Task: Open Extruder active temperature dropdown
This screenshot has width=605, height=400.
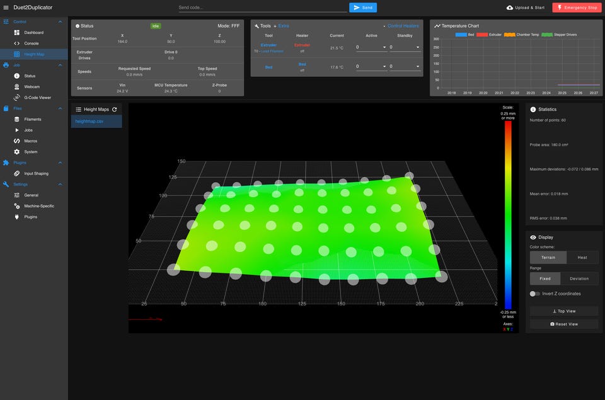Action: click(371, 47)
